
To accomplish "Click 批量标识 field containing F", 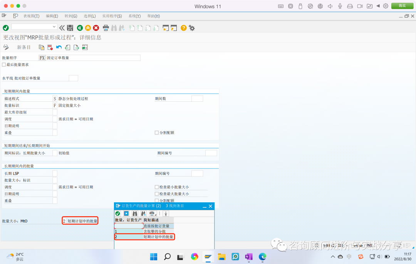I will pos(55,105).
